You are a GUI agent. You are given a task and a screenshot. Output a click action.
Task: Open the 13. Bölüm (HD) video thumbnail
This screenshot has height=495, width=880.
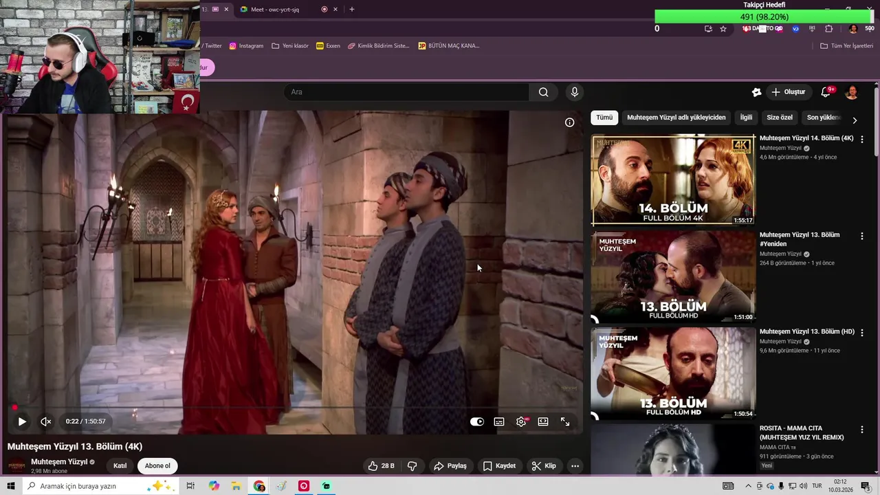pyautogui.click(x=673, y=373)
